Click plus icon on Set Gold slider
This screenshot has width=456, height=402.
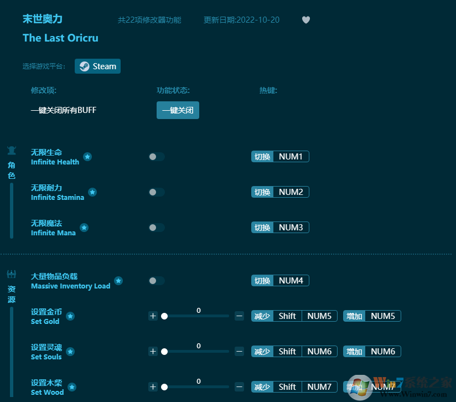coord(153,316)
